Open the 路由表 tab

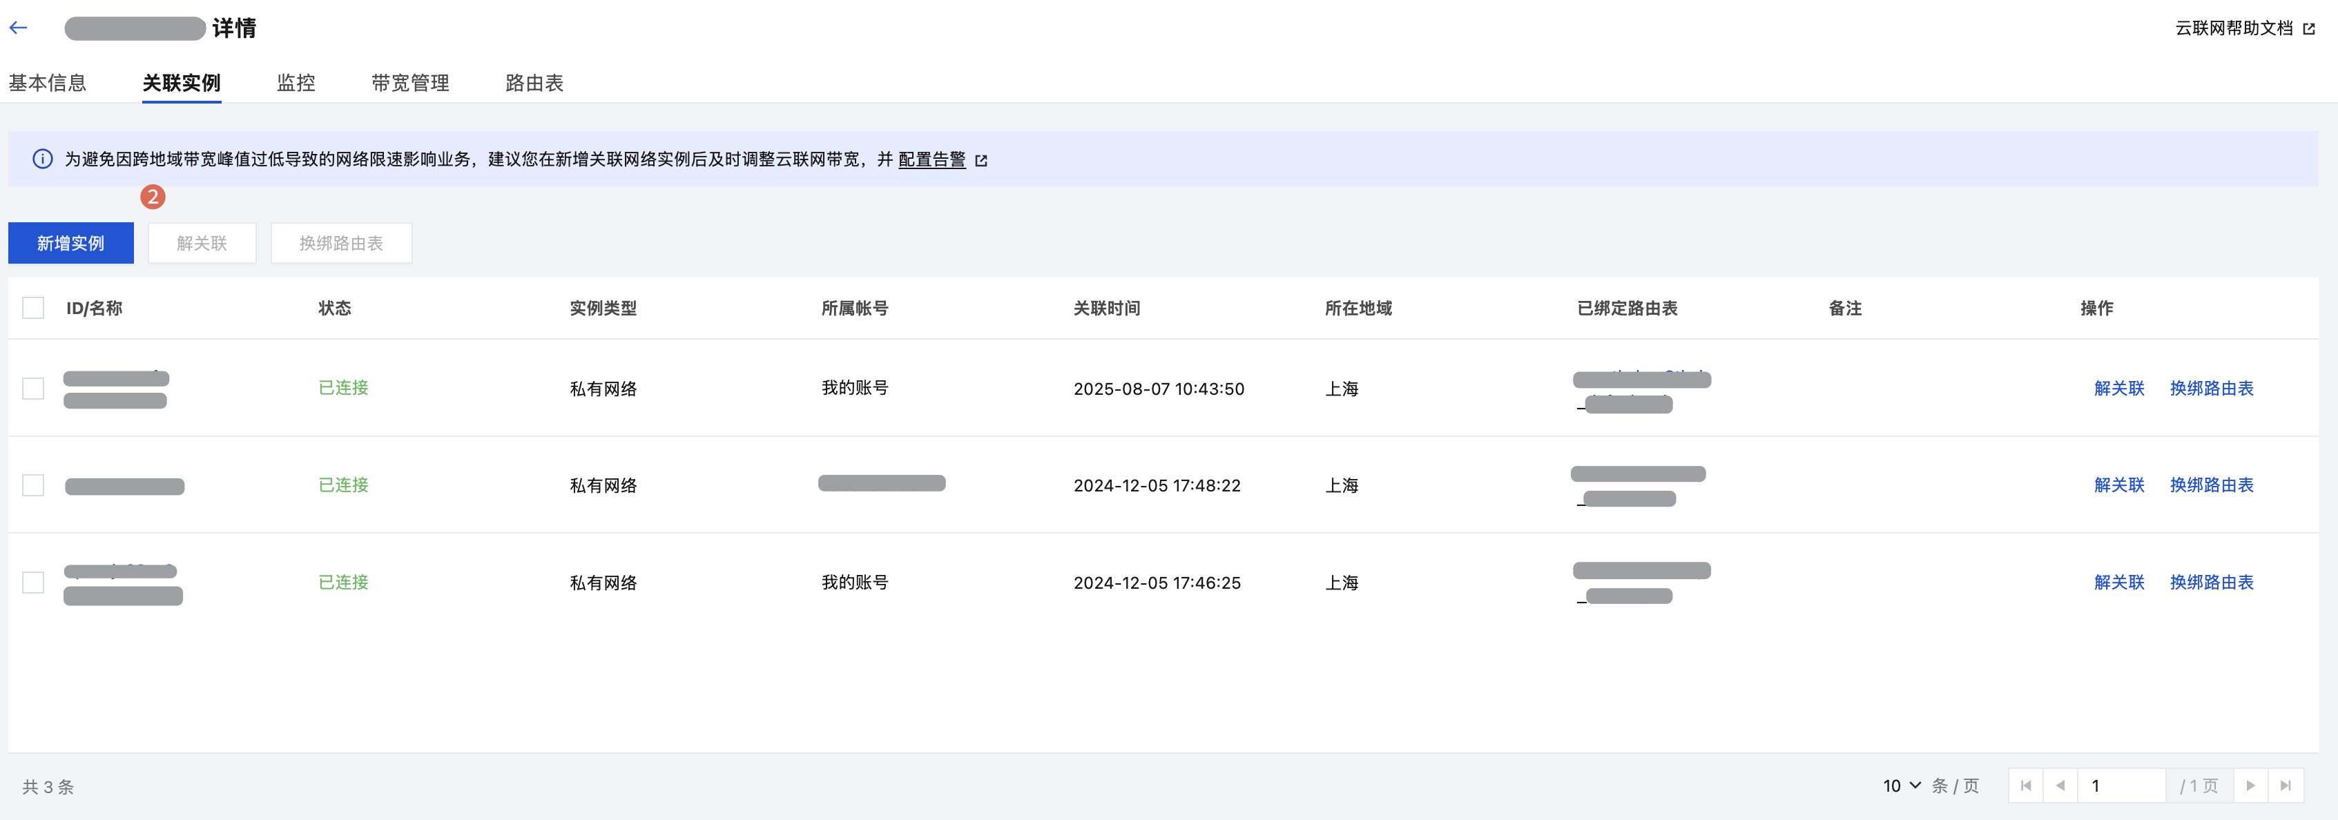(x=534, y=84)
